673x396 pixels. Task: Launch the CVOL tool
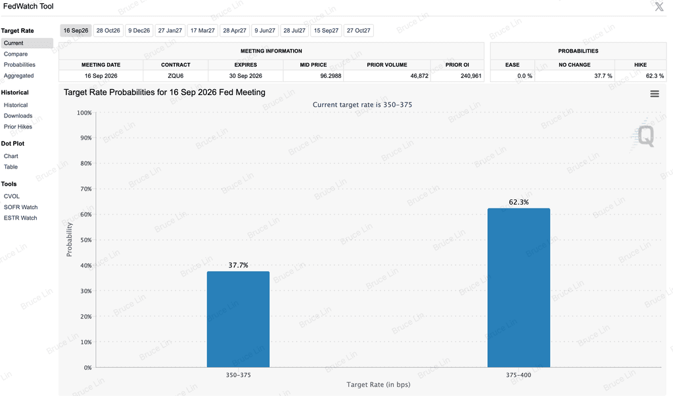(12, 197)
